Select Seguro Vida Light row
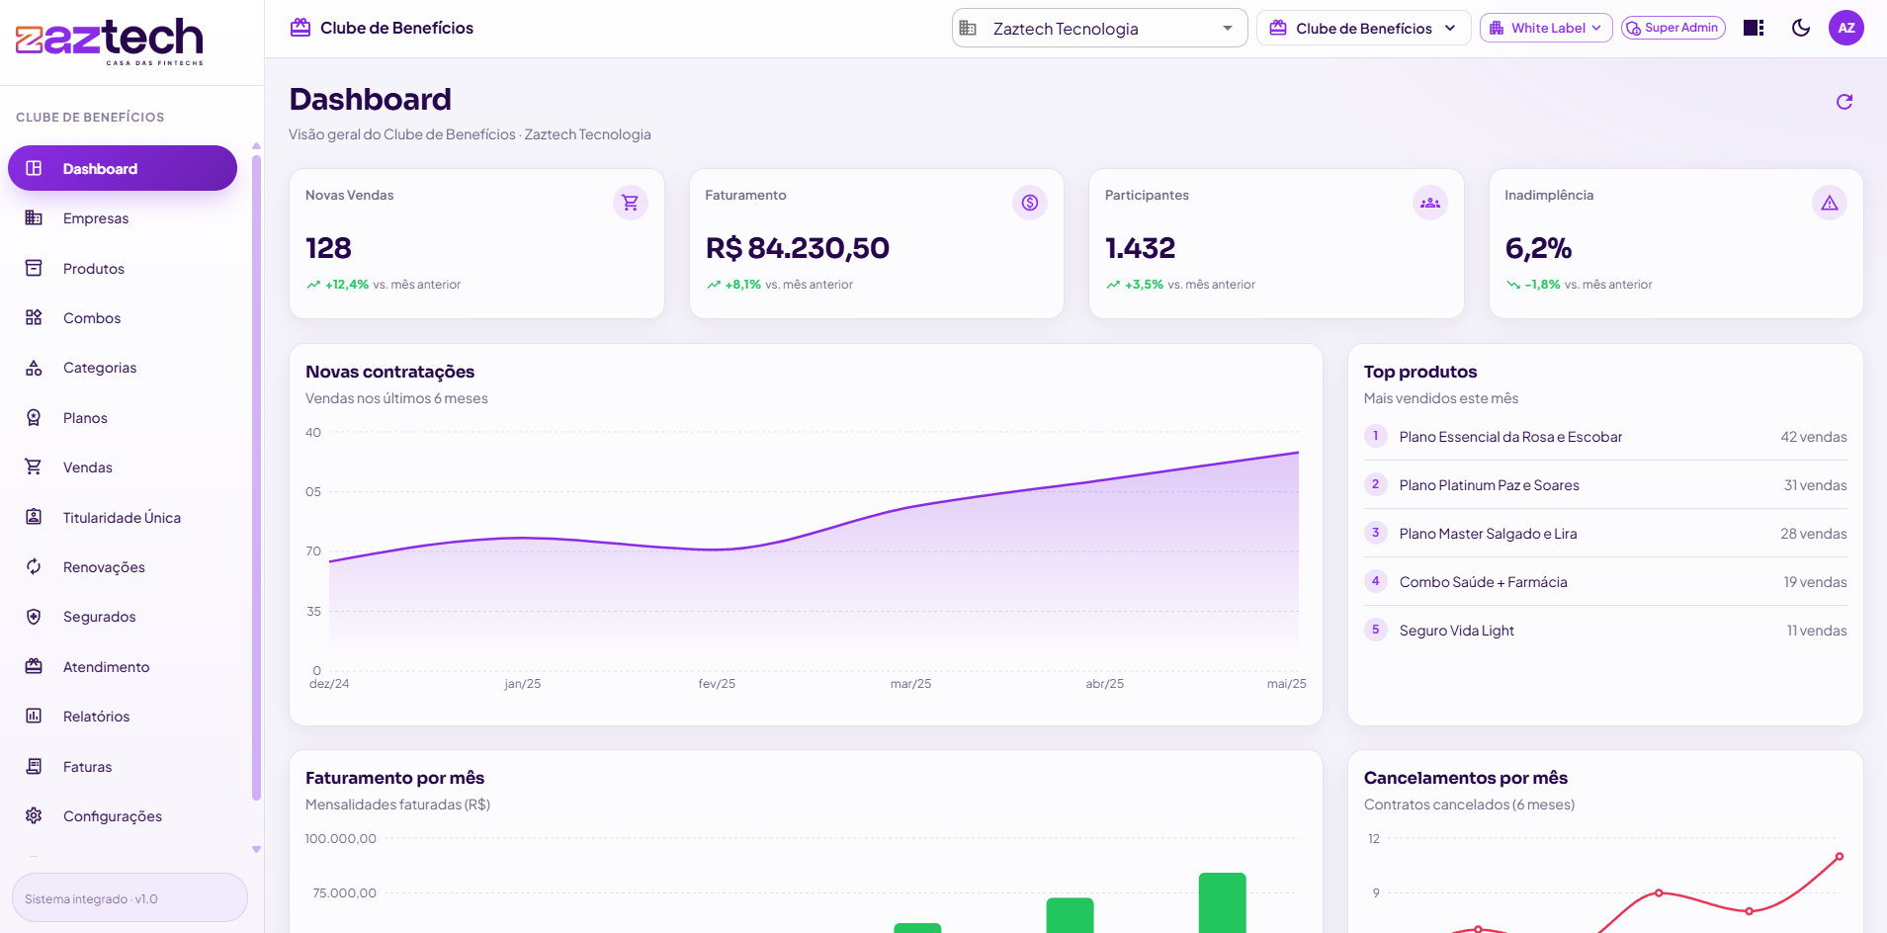 (1605, 631)
